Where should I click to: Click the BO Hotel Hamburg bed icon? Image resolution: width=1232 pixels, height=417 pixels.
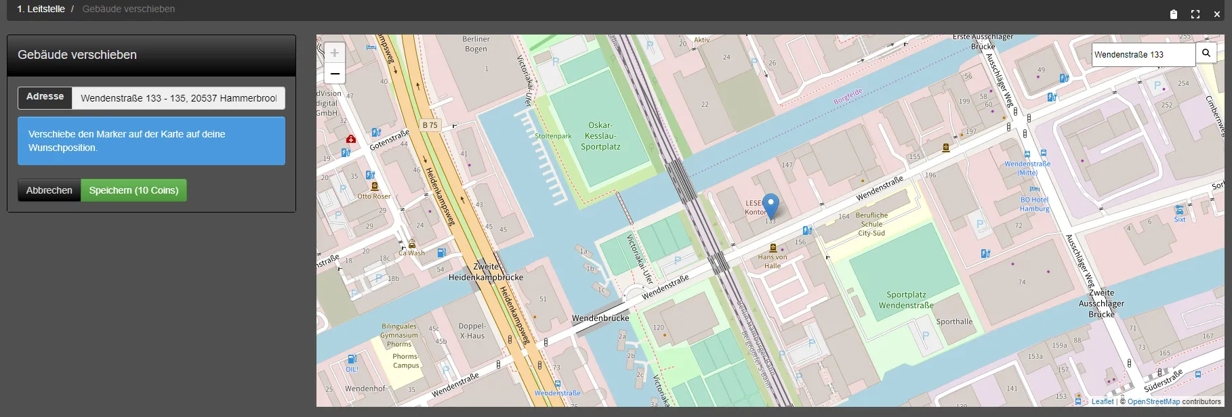coord(1034,190)
